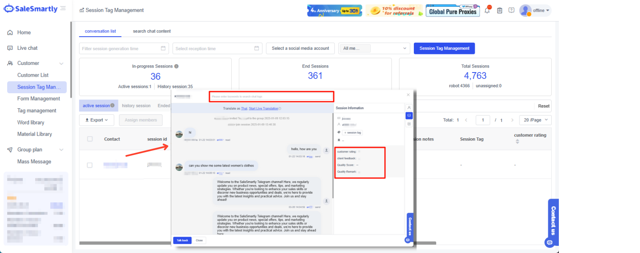Click the contact profile icon in chat panel
The width and height of the screenshot is (640, 253).
[409, 108]
